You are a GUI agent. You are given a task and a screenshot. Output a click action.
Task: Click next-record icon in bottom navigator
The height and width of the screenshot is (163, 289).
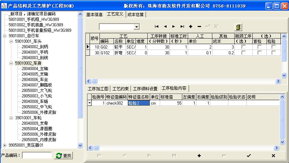coord(149,155)
